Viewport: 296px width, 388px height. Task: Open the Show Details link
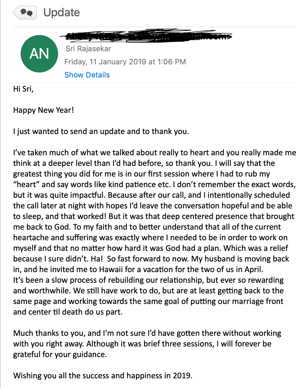coord(87,75)
